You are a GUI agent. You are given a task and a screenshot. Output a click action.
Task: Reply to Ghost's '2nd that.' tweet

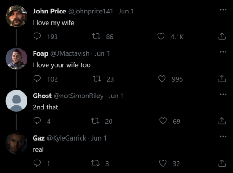(37, 121)
